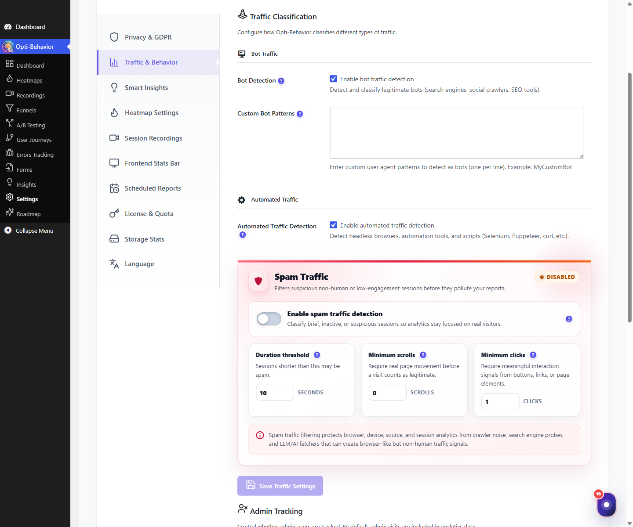Click the Funnels filter icon

point(10,108)
